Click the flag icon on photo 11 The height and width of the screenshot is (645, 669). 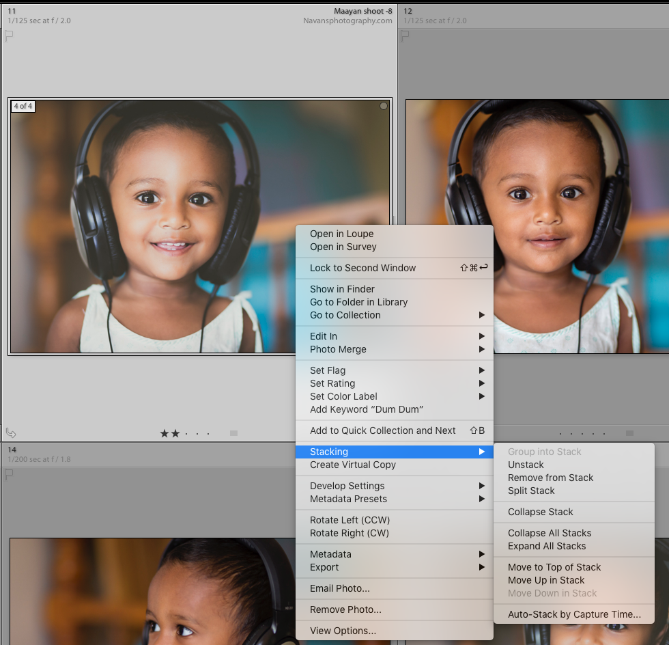pos(9,36)
